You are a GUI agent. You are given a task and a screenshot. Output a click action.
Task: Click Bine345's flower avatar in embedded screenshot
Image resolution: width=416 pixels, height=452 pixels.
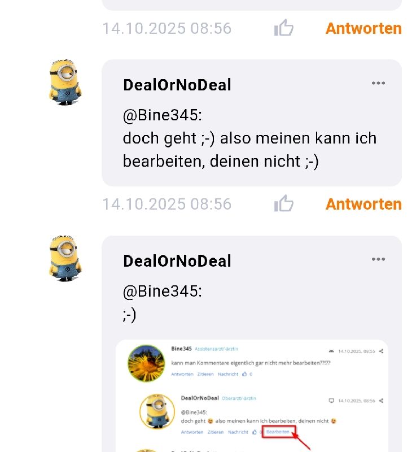pyautogui.click(x=146, y=363)
